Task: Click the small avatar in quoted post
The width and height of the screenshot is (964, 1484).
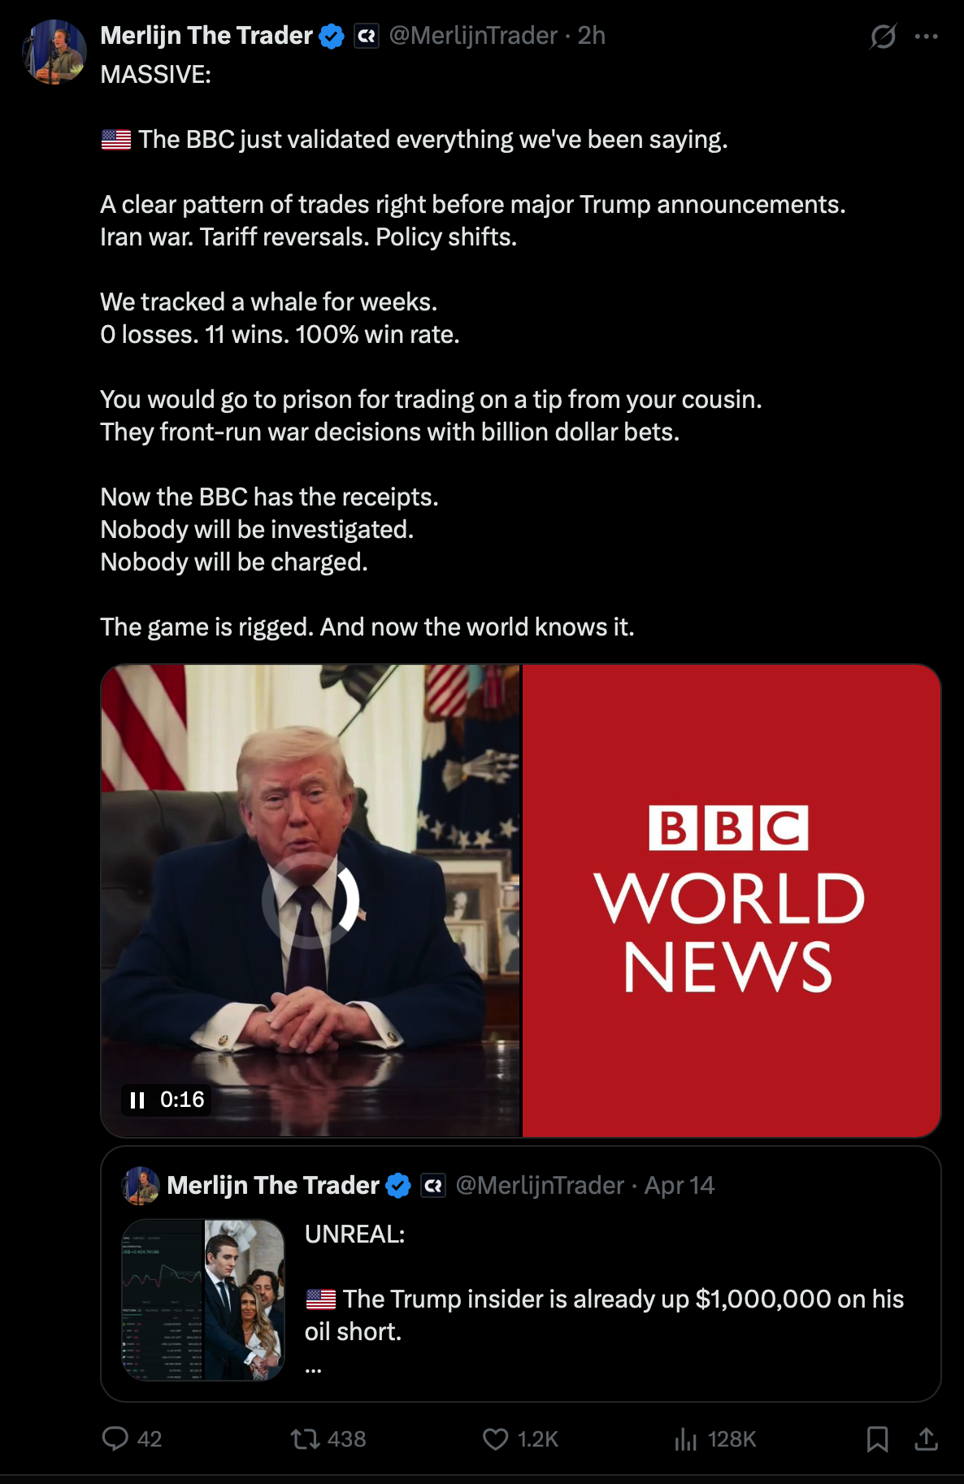Action: [x=141, y=1186]
